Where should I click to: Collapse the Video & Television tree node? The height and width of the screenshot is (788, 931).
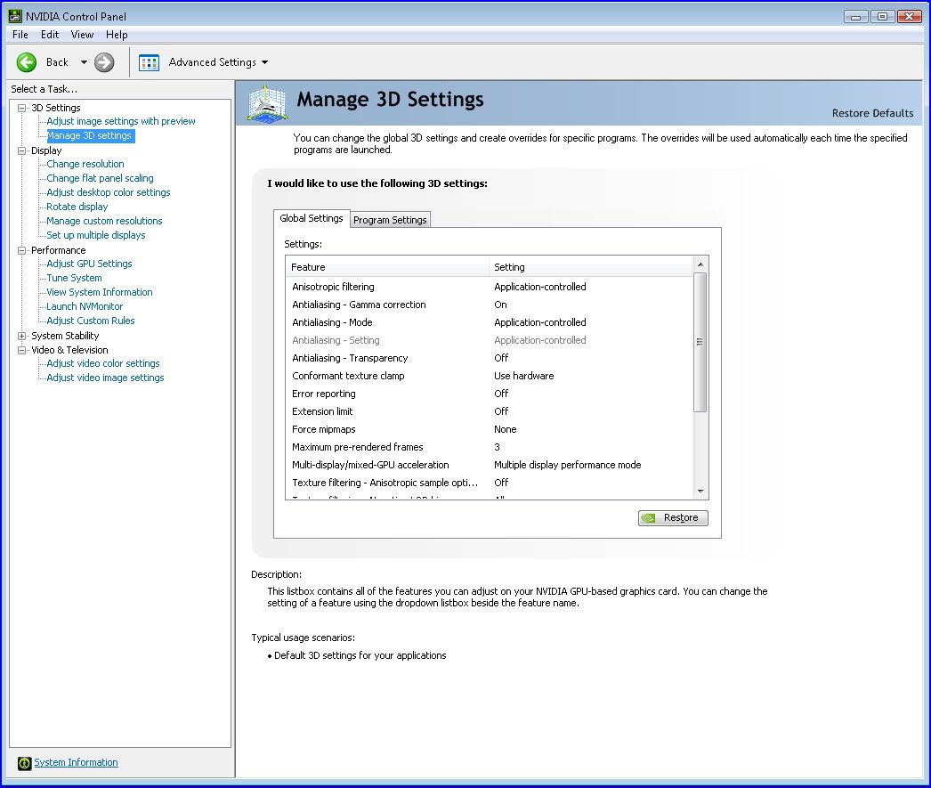(x=22, y=350)
